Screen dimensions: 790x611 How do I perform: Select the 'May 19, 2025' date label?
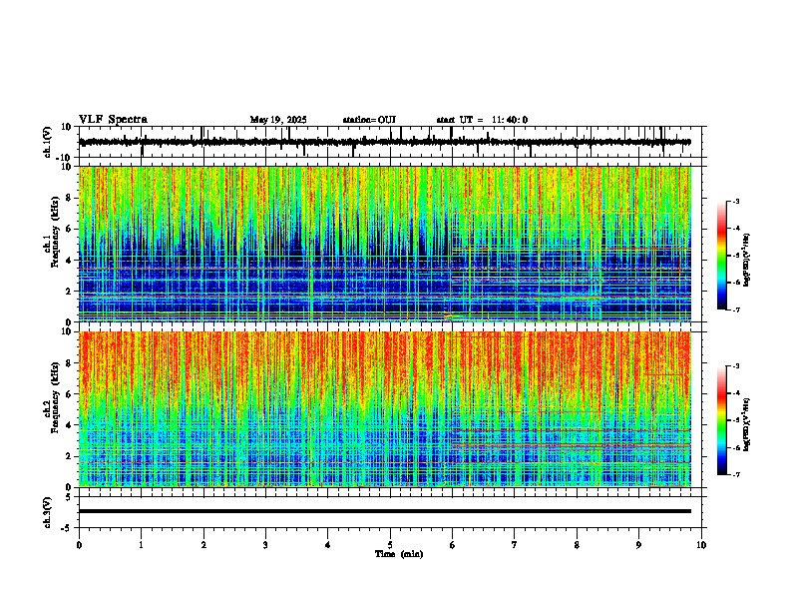(278, 120)
